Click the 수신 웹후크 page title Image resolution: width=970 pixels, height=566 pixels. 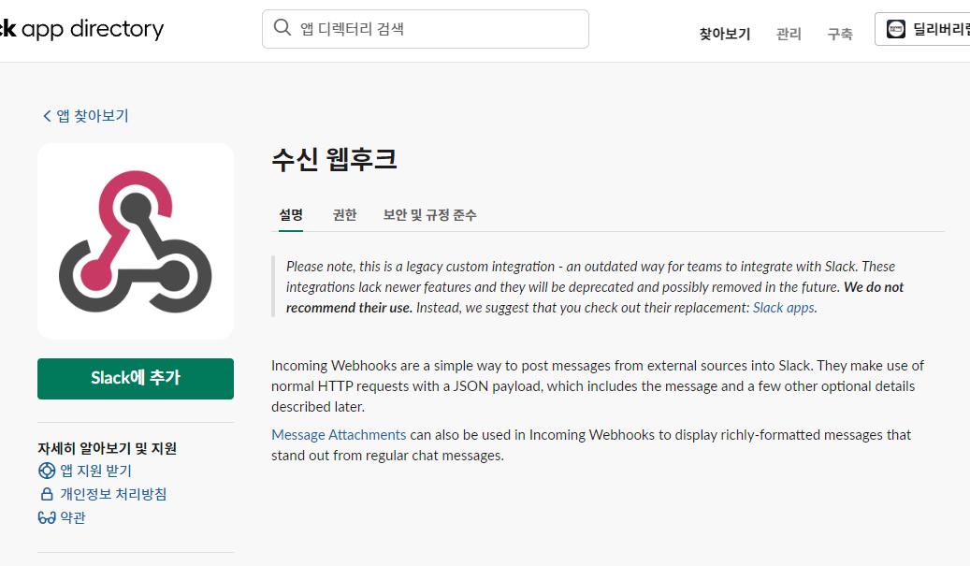point(334,160)
